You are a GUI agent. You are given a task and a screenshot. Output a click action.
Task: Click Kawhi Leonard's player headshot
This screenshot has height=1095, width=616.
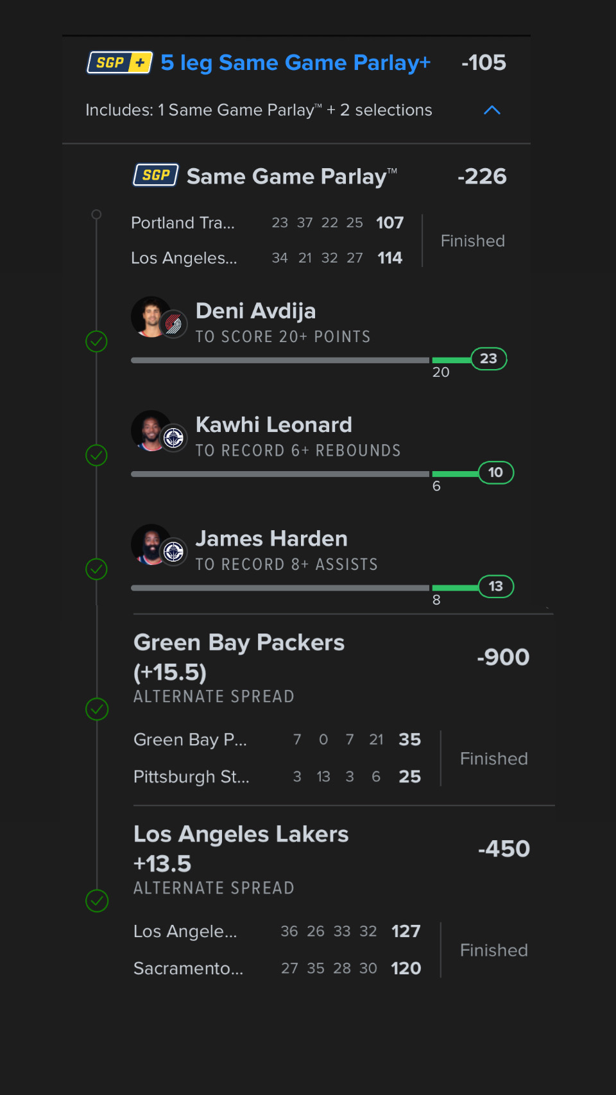pyautogui.click(x=150, y=429)
